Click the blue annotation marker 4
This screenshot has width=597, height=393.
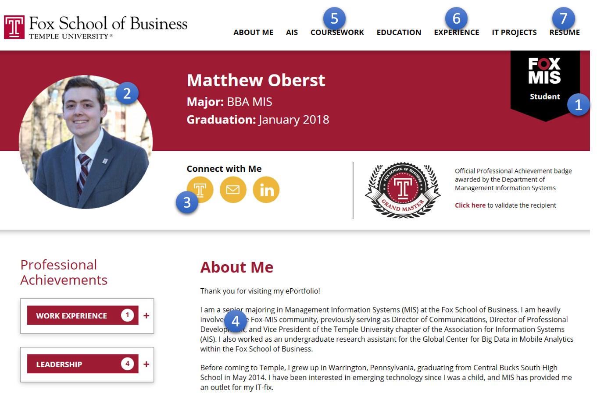(236, 321)
